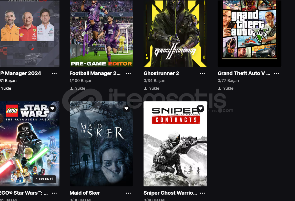The height and width of the screenshot is (201, 295).
Task: Click Yükle under F1 Manager 2024
Action: tap(6, 88)
